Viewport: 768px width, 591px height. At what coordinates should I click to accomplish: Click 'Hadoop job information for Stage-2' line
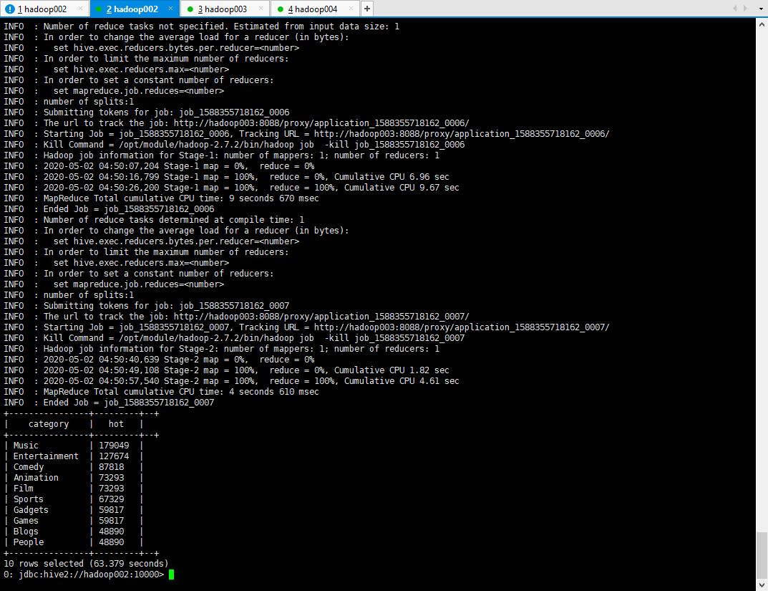point(222,349)
